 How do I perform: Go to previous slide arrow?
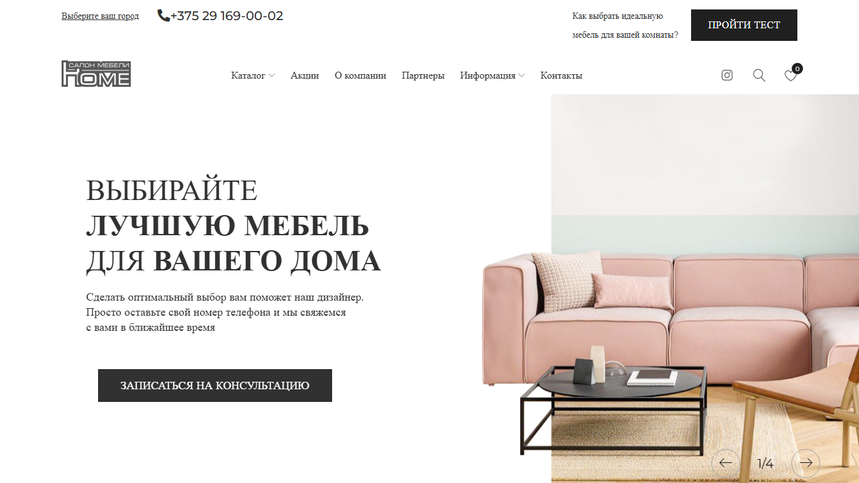click(726, 464)
